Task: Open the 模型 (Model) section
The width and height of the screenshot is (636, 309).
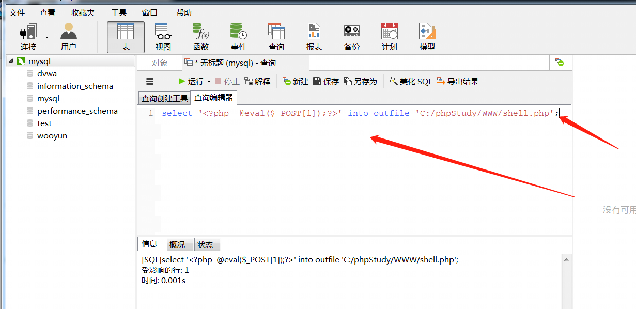Action: tap(427, 37)
